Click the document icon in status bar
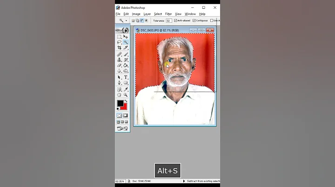The height and width of the screenshot is (187, 335). click(x=129, y=181)
